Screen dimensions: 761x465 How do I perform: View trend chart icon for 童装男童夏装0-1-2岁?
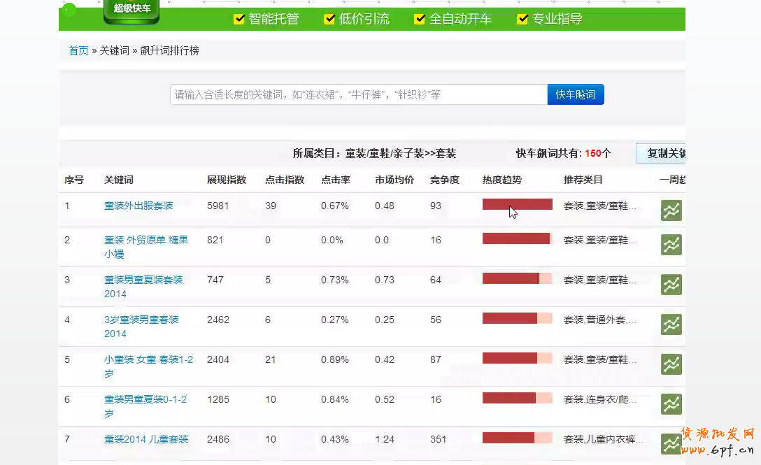[671, 404]
